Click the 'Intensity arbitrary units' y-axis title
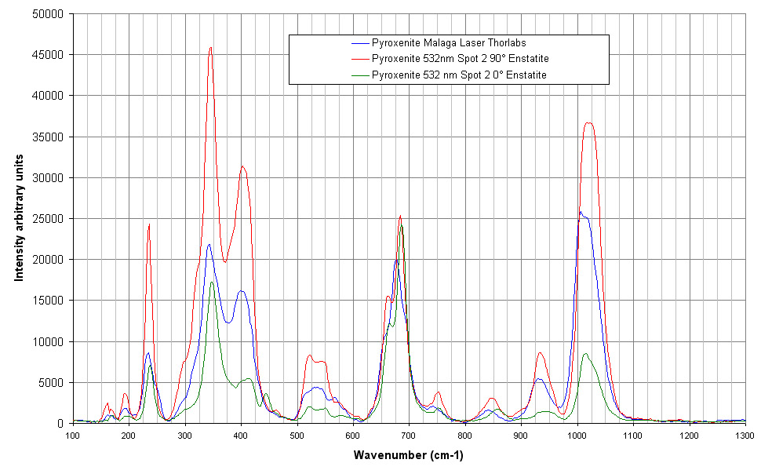The image size is (761, 474). [20, 218]
